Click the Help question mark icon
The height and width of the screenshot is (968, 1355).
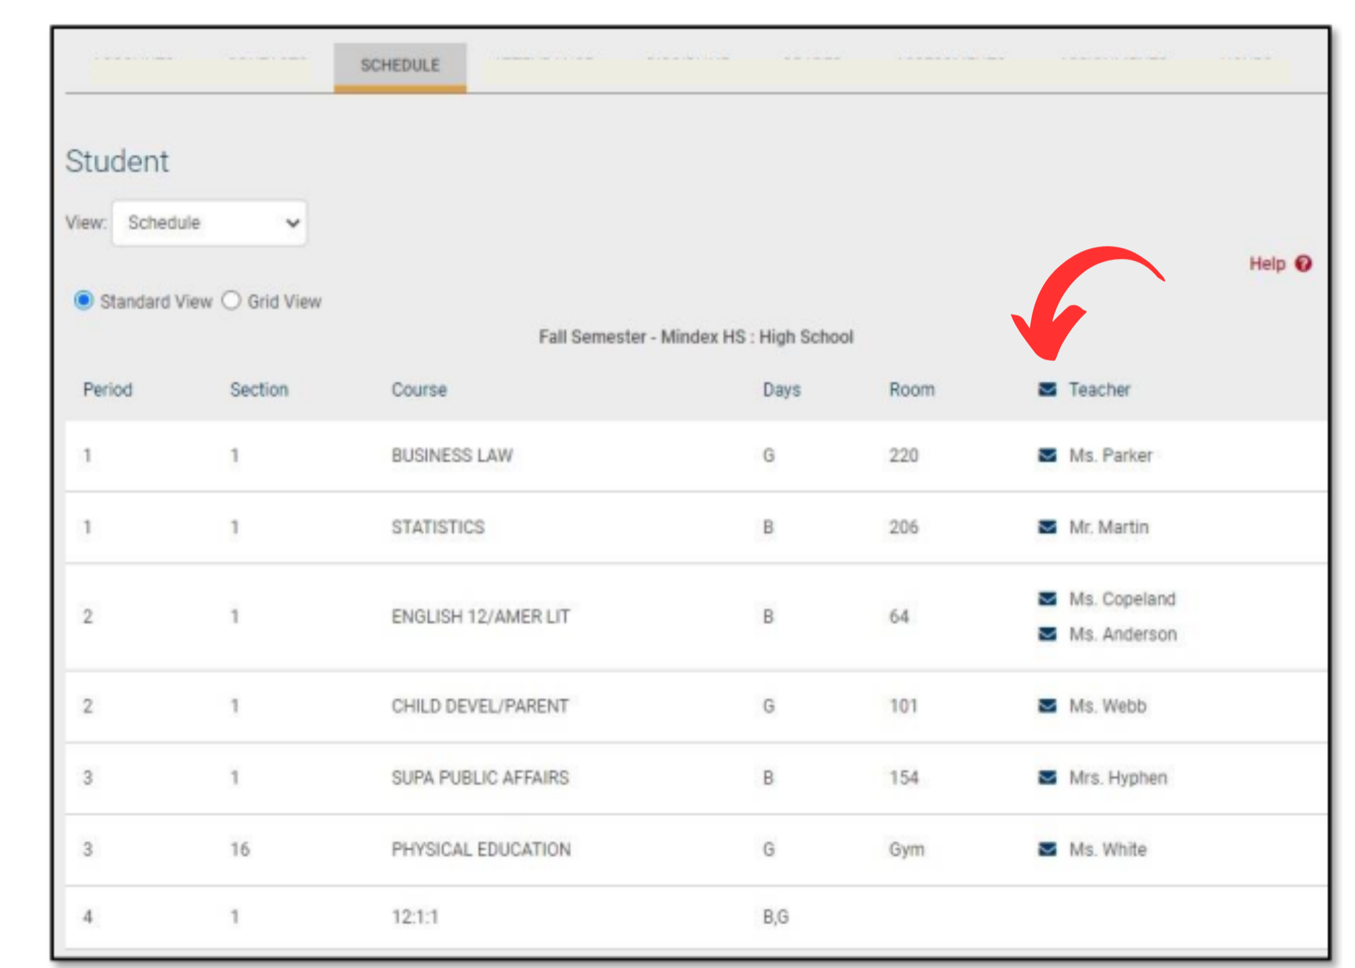tap(1304, 264)
